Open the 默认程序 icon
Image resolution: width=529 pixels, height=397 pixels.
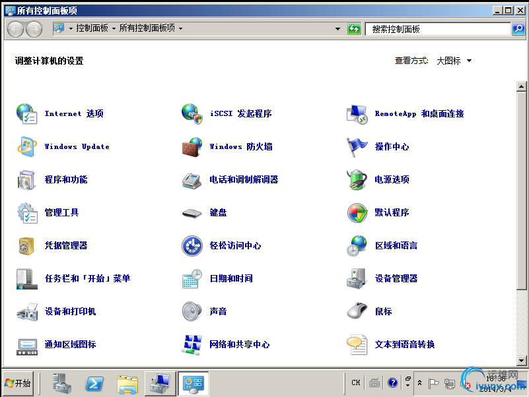(x=357, y=212)
